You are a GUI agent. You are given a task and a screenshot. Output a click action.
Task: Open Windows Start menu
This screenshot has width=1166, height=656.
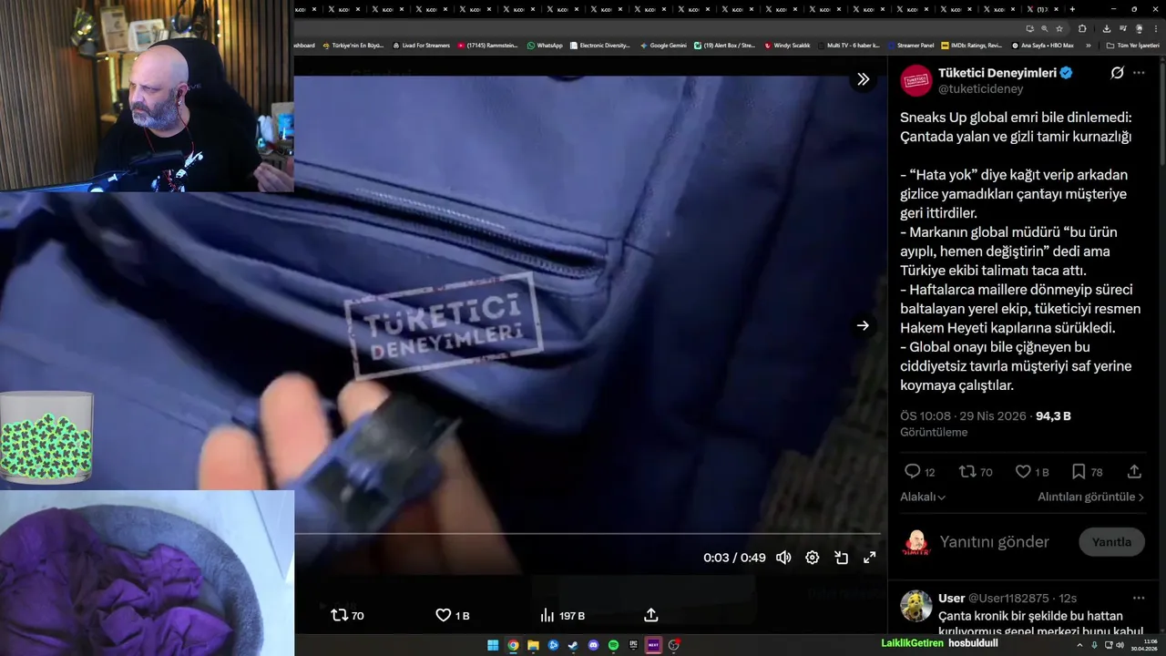coord(493,645)
